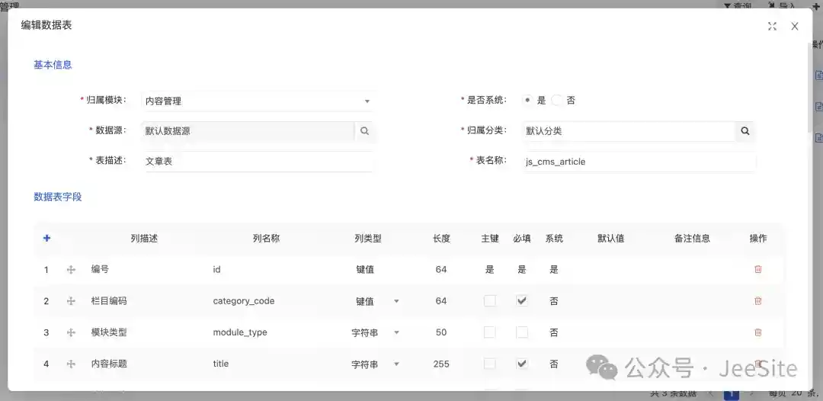
Task: Open the 归属模块 dropdown
Action: coord(258,101)
